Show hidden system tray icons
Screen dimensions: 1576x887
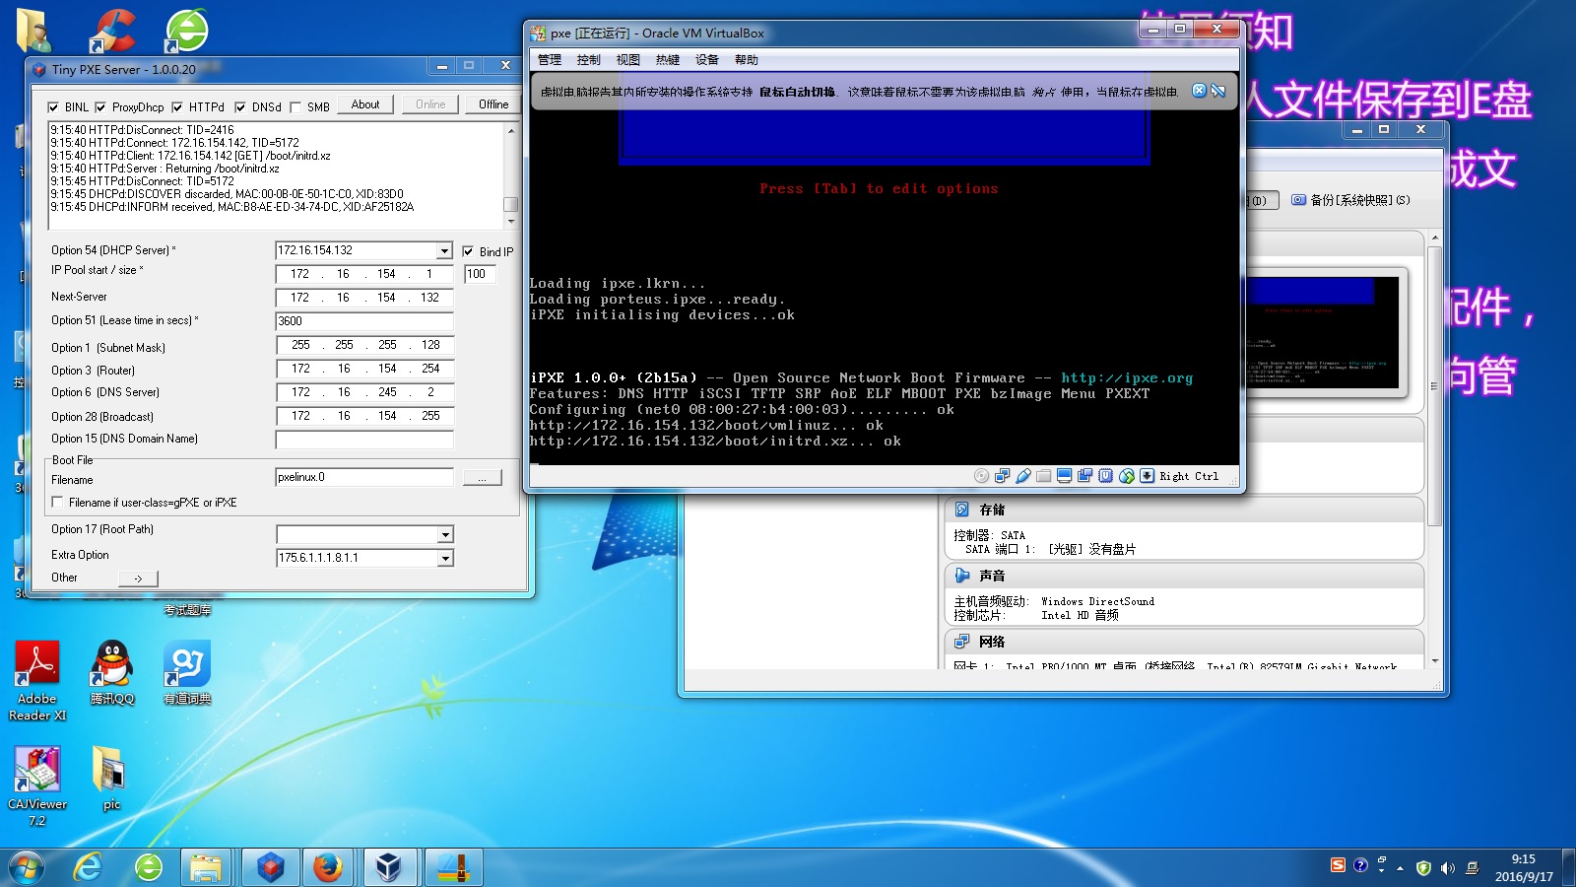click(x=1401, y=868)
